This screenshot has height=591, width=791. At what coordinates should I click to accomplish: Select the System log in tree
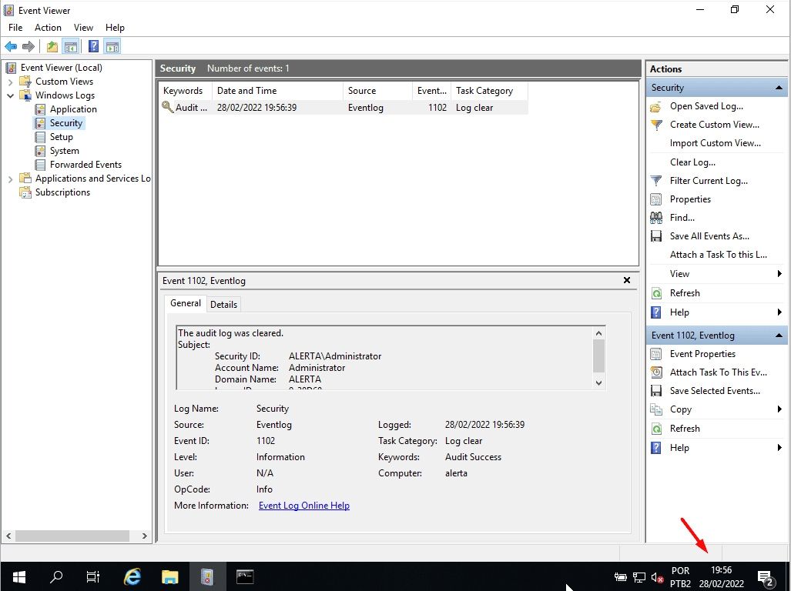point(64,151)
